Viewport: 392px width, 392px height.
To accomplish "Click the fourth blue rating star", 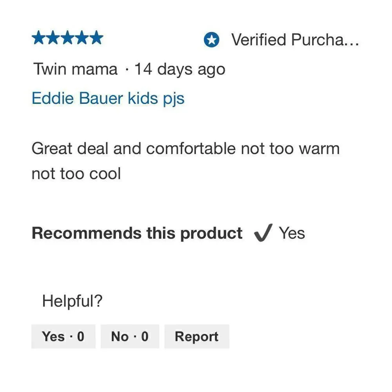I will click(x=82, y=38).
